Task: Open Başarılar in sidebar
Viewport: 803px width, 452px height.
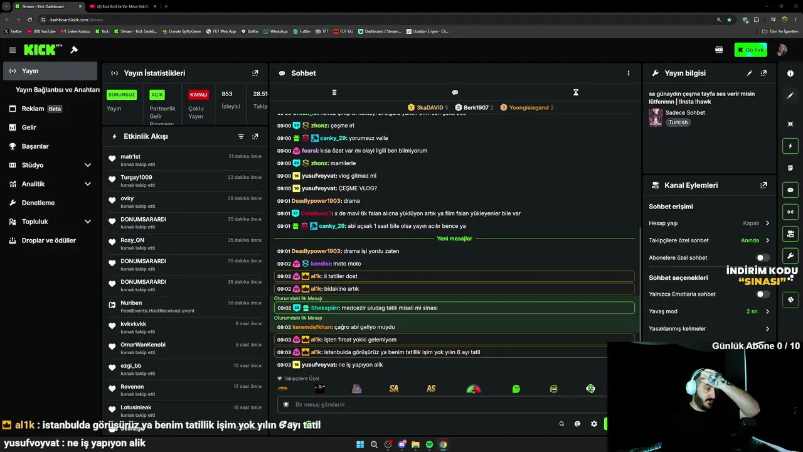Action: pyautogui.click(x=50, y=146)
